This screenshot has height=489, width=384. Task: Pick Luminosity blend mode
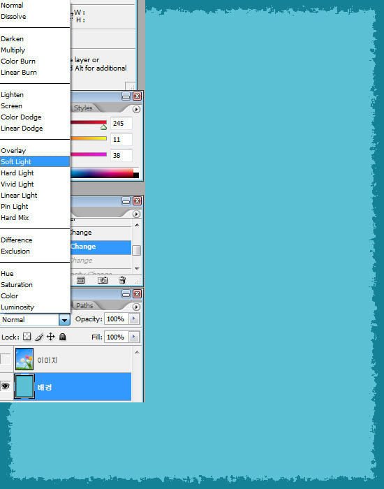point(17,307)
